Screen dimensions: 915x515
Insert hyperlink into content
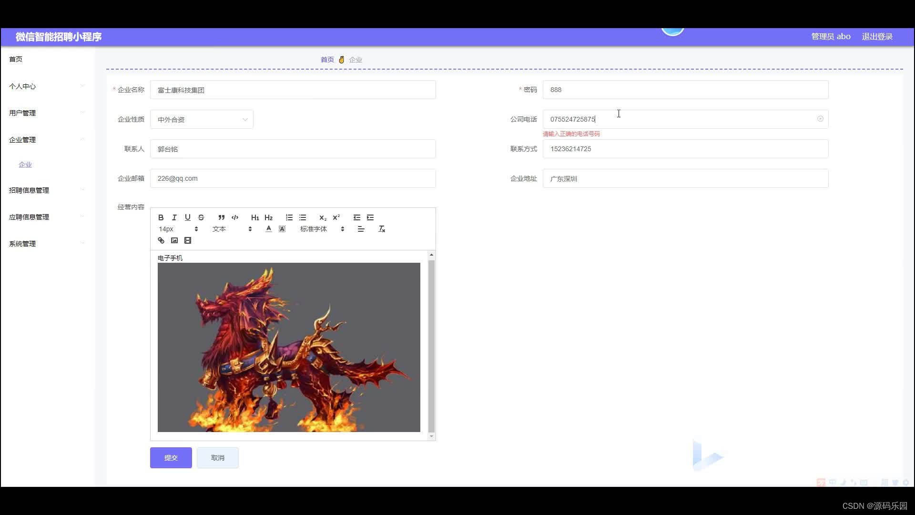161,240
